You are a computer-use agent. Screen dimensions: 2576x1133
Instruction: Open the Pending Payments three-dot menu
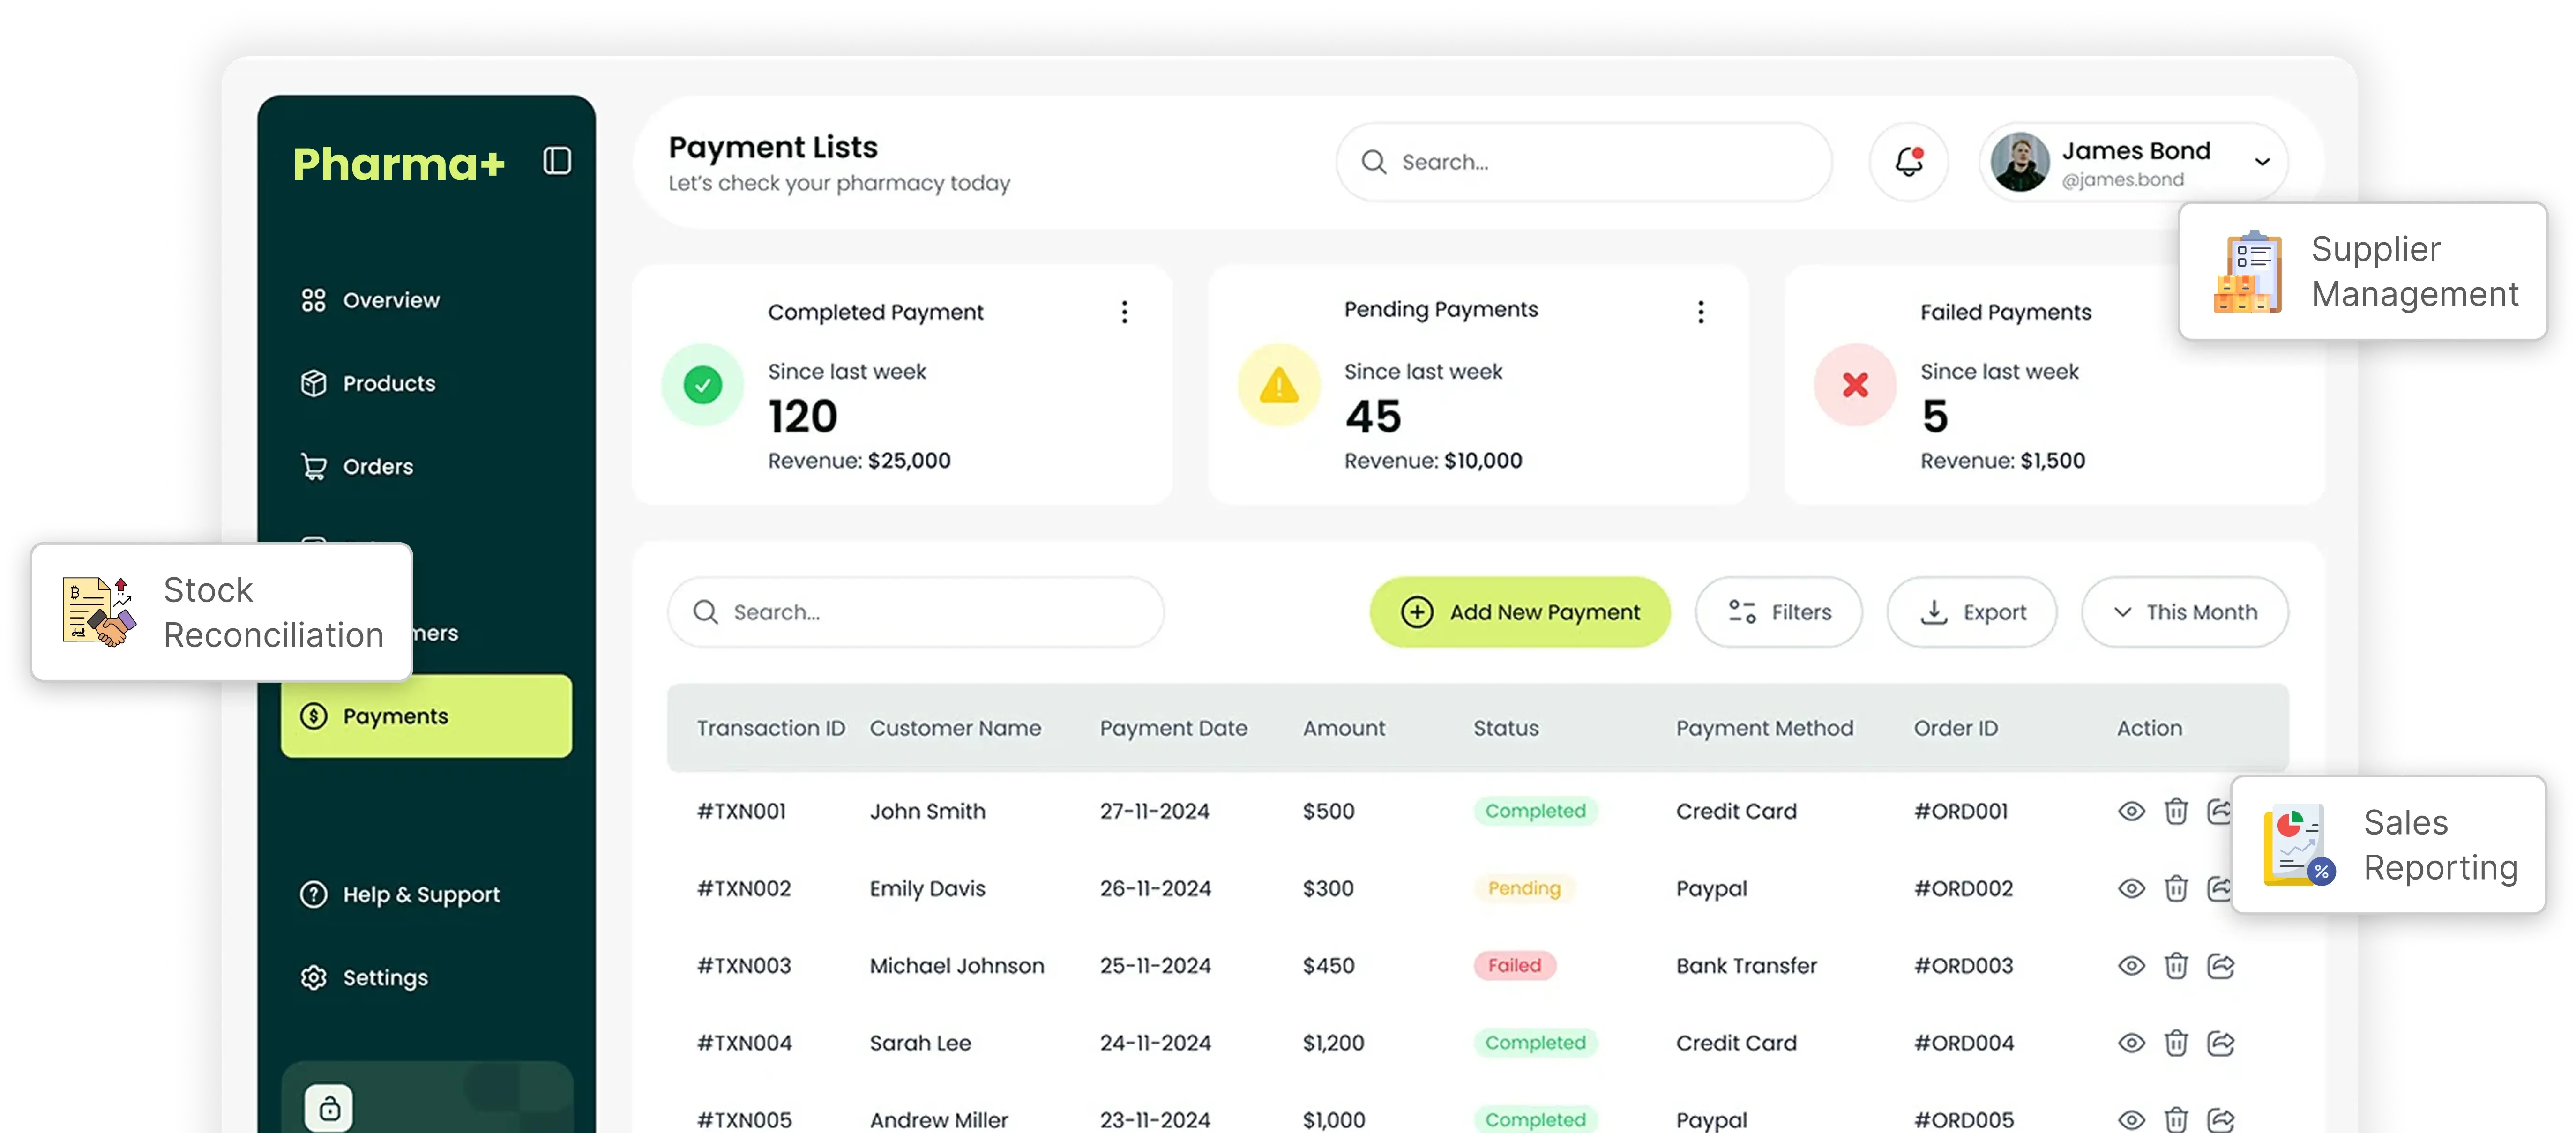point(1700,311)
